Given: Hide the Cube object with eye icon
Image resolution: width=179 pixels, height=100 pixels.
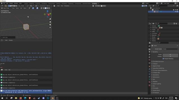Looking at the screenshot, I should click(175, 12).
